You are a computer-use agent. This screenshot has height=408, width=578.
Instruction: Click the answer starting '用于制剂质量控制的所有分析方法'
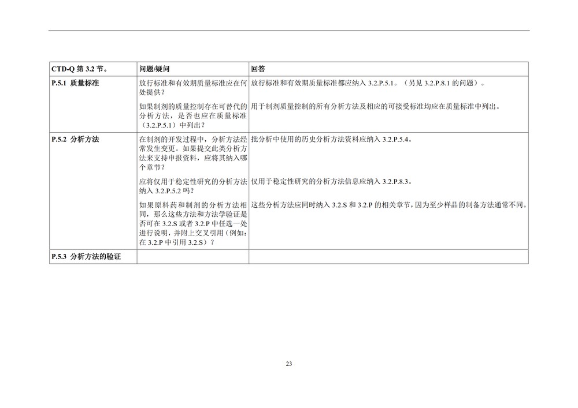(376, 107)
